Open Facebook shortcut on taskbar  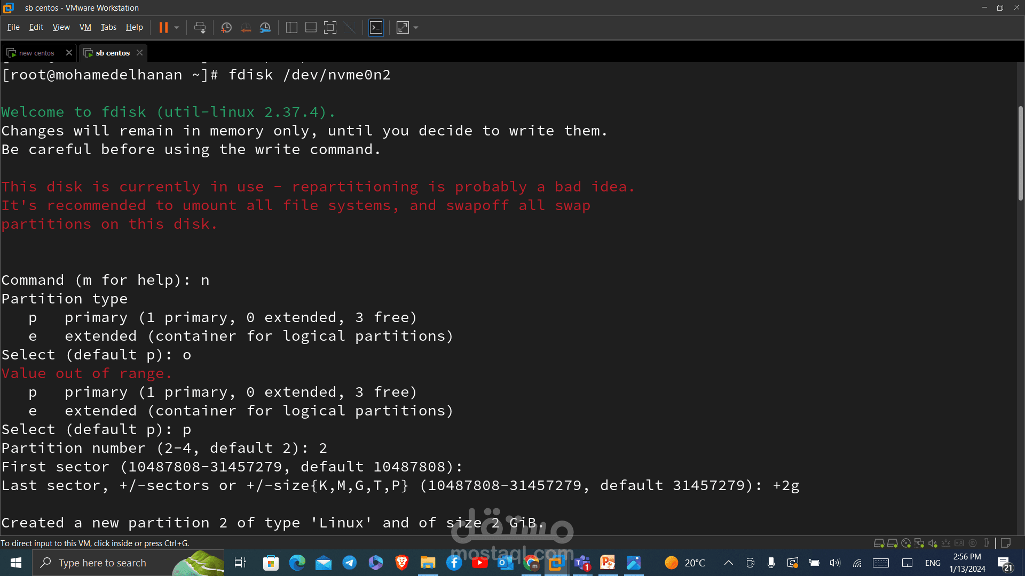pos(454,563)
